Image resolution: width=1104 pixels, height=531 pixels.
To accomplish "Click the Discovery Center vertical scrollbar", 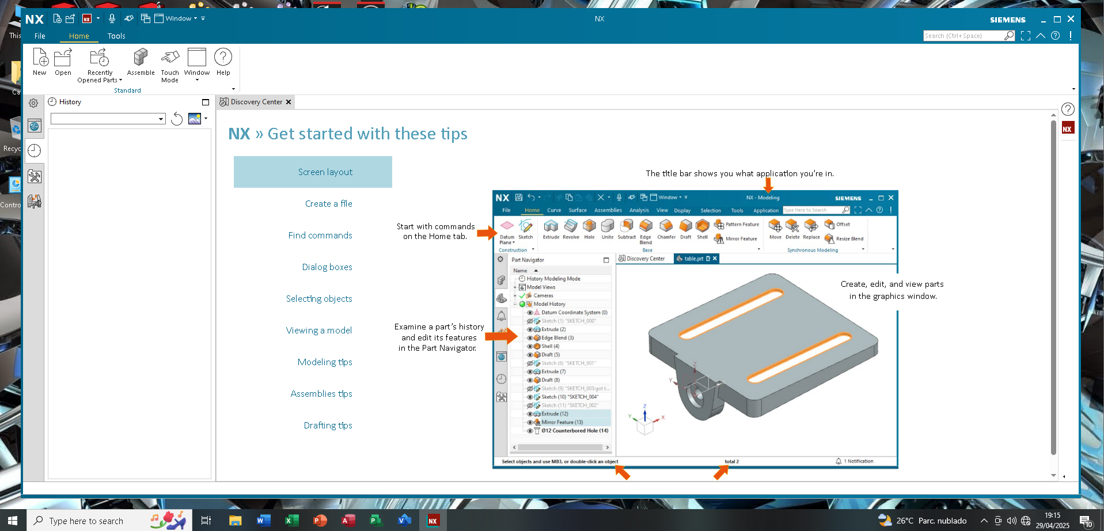I will click(x=1053, y=288).
